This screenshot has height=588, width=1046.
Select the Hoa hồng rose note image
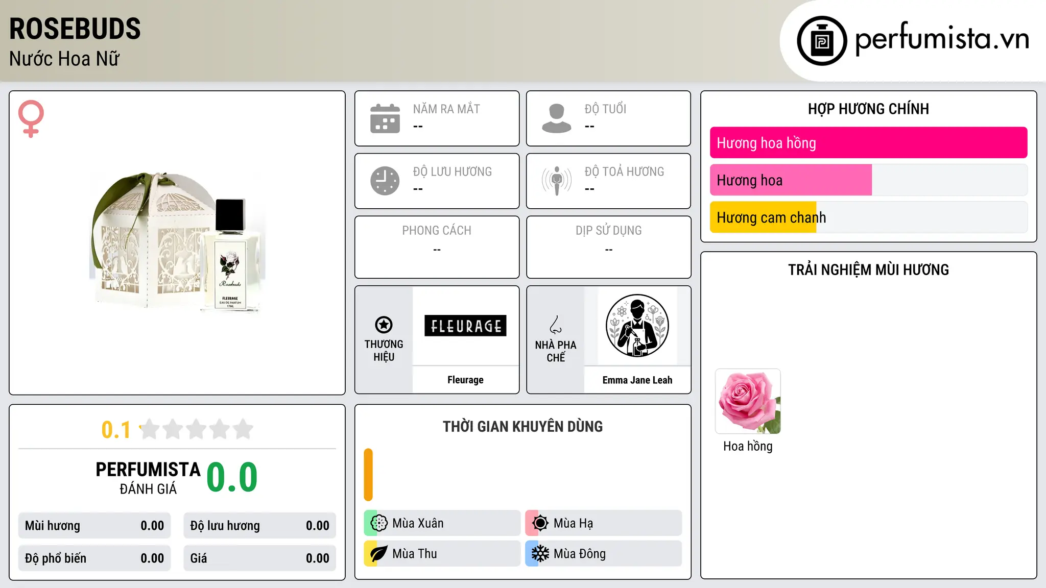pyautogui.click(x=748, y=401)
